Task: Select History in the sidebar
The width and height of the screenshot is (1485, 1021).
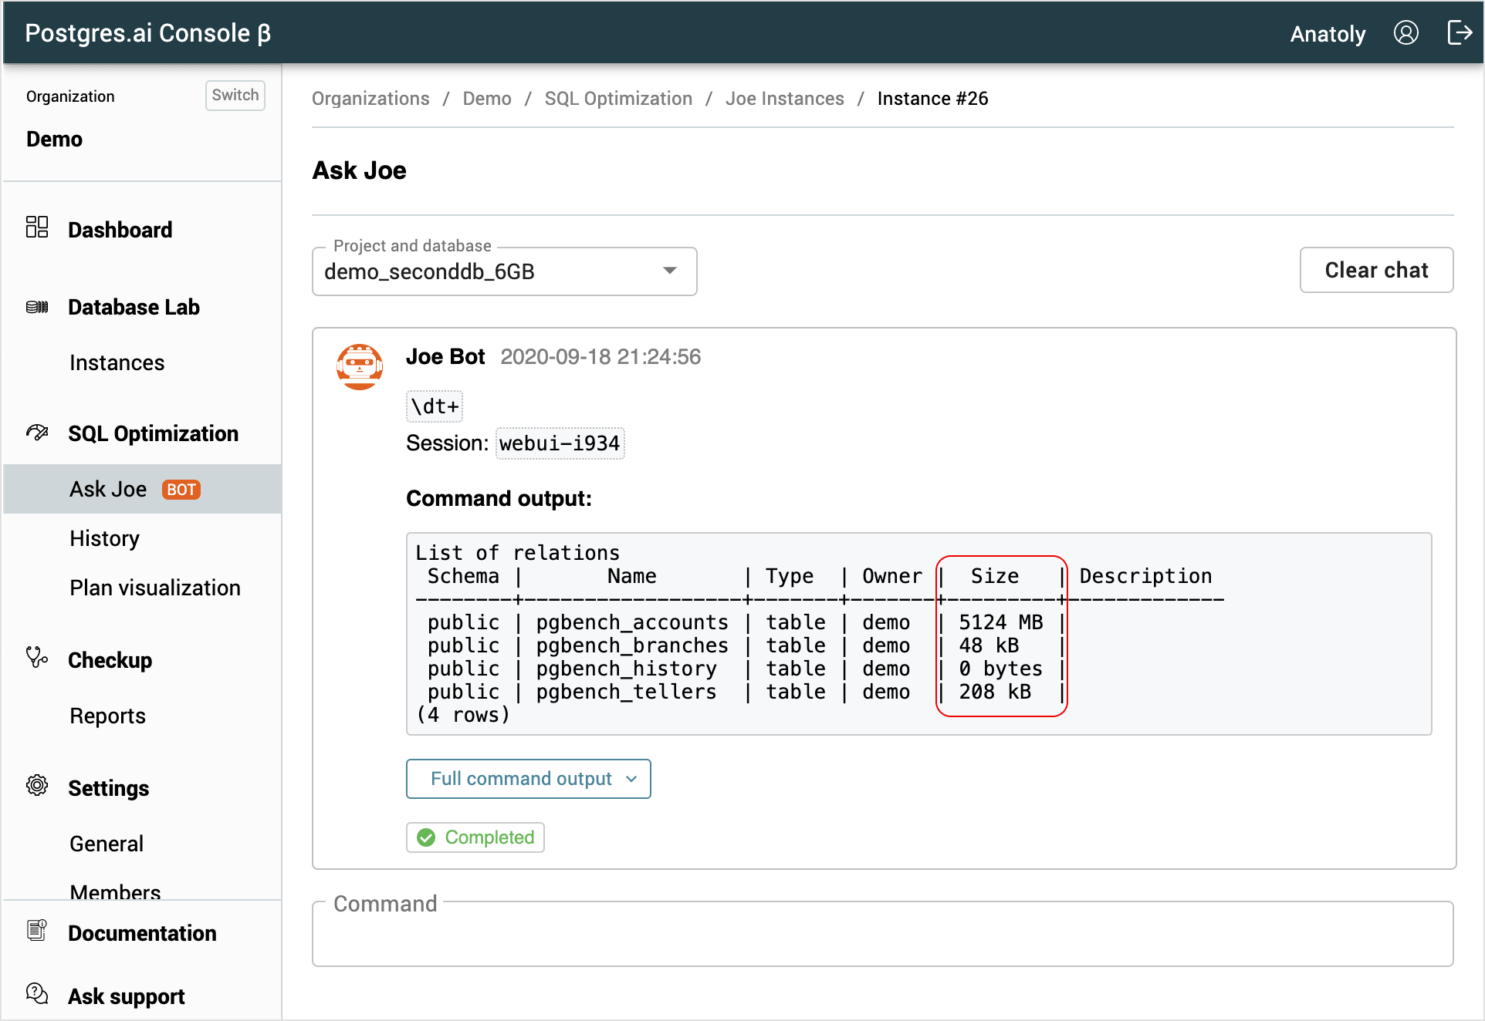Action: click(104, 538)
